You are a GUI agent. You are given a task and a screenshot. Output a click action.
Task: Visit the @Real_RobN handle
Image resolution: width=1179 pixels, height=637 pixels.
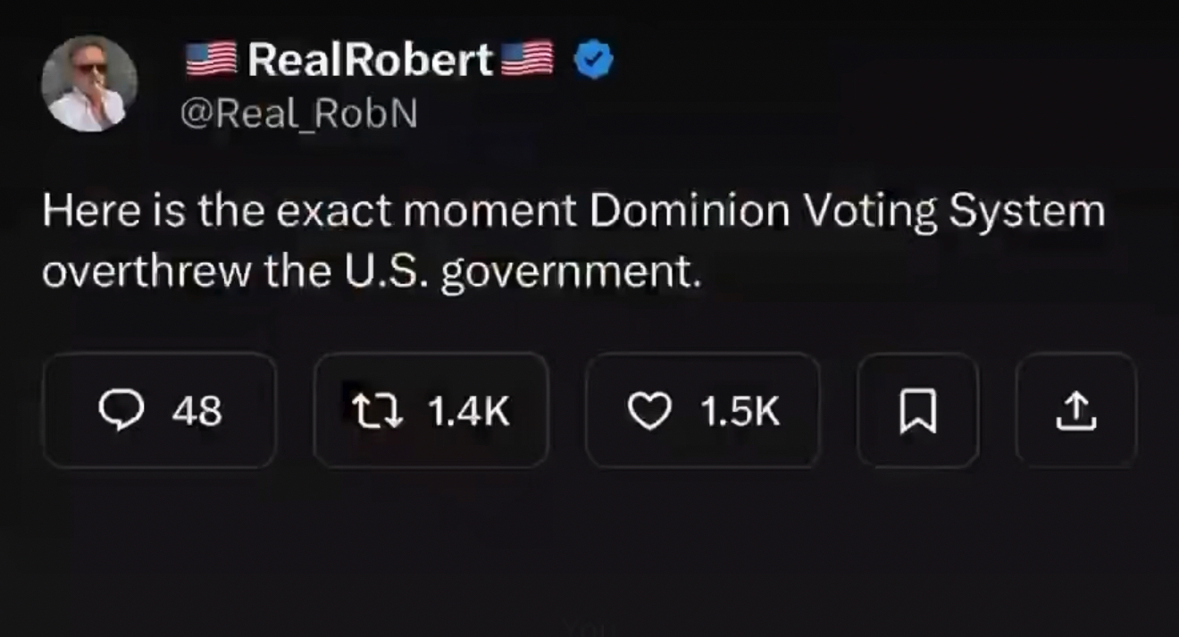[298, 114]
